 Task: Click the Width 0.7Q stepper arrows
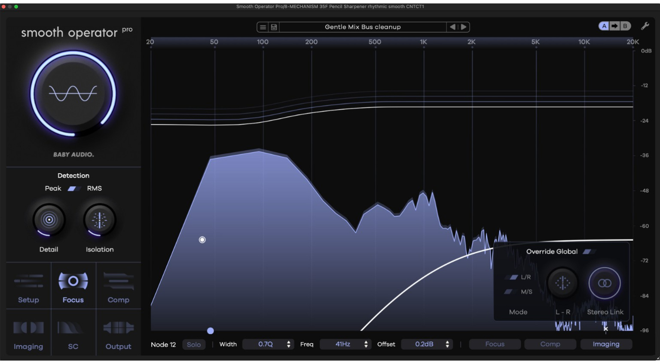point(288,344)
